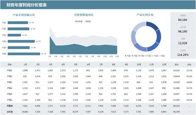
Task: Click the 产品5 bar in contribution chart
Action: click(x=19, y=47)
